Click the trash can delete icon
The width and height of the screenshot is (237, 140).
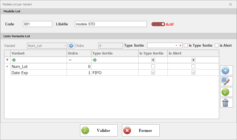(x=225, y=103)
